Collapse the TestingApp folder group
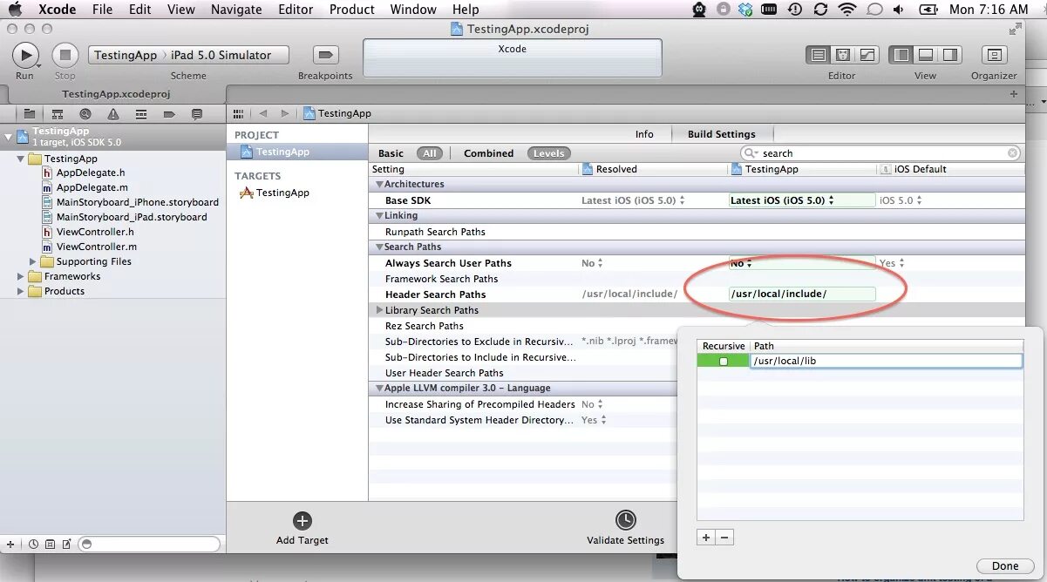The image size is (1047, 582). click(21, 159)
